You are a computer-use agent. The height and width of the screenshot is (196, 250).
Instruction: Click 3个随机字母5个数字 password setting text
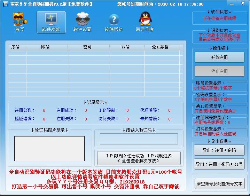coord(213,100)
